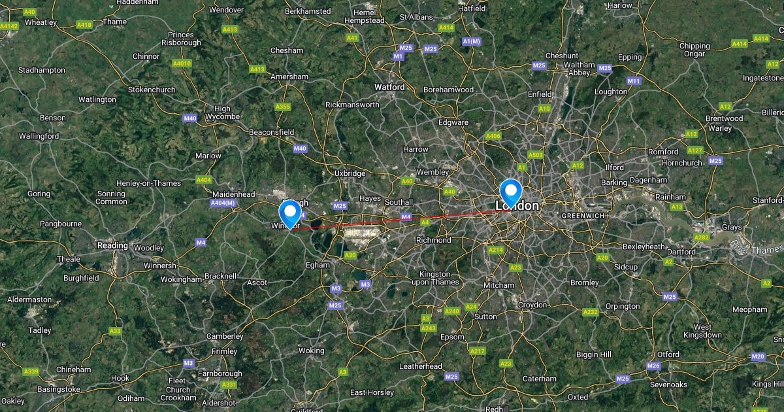
Task: Select the M20 motorway shield near West Kingsdown
Action: click(x=758, y=356)
